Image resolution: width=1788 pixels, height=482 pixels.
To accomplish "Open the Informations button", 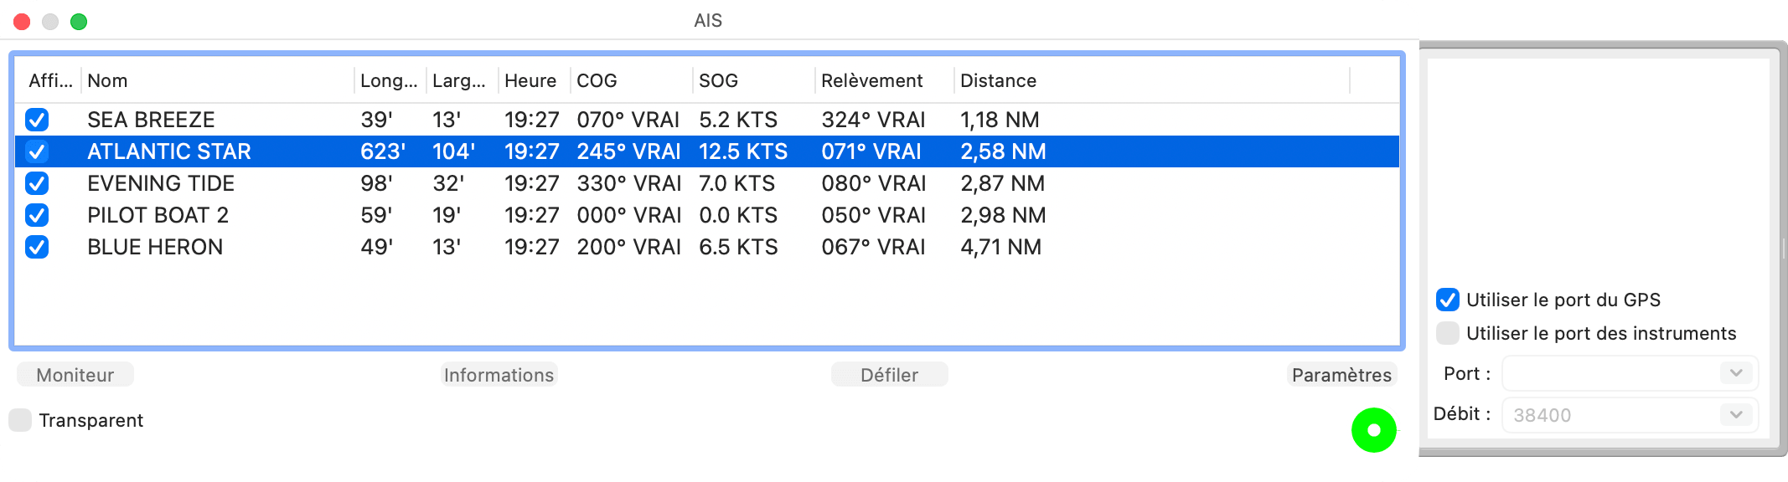I will pos(499,375).
